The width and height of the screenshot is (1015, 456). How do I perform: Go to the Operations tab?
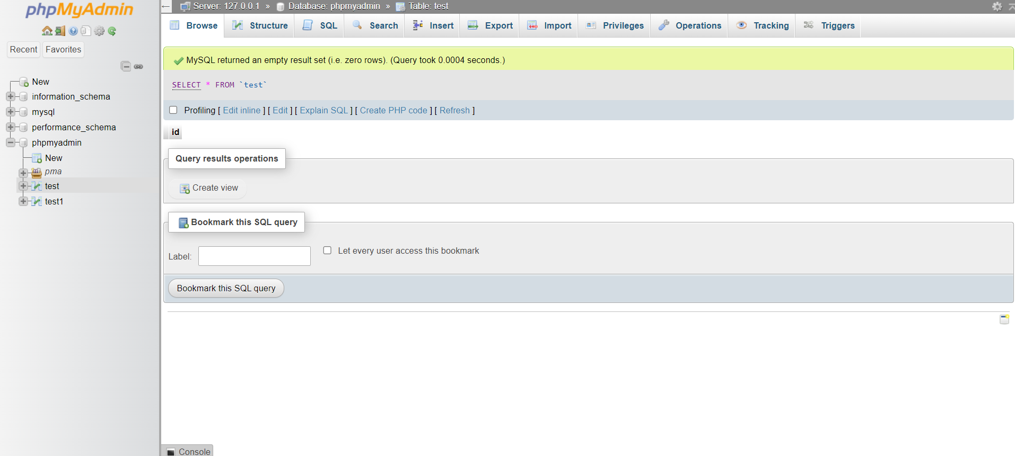[689, 25]
